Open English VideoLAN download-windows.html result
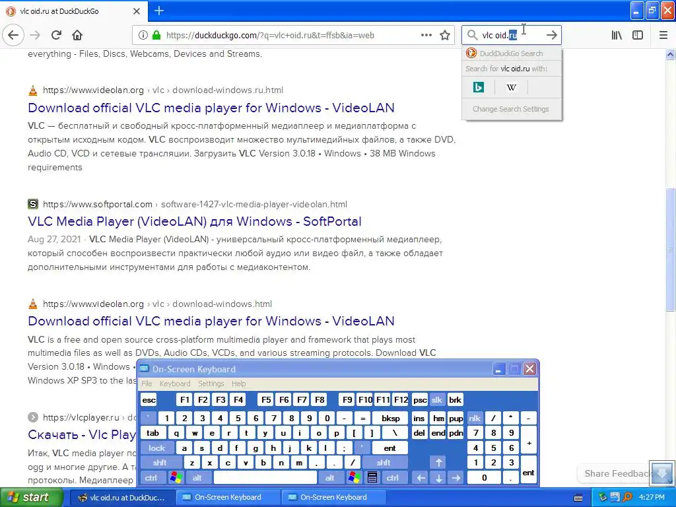The height and width of the screenshot is (507, 676). (211, 321)
